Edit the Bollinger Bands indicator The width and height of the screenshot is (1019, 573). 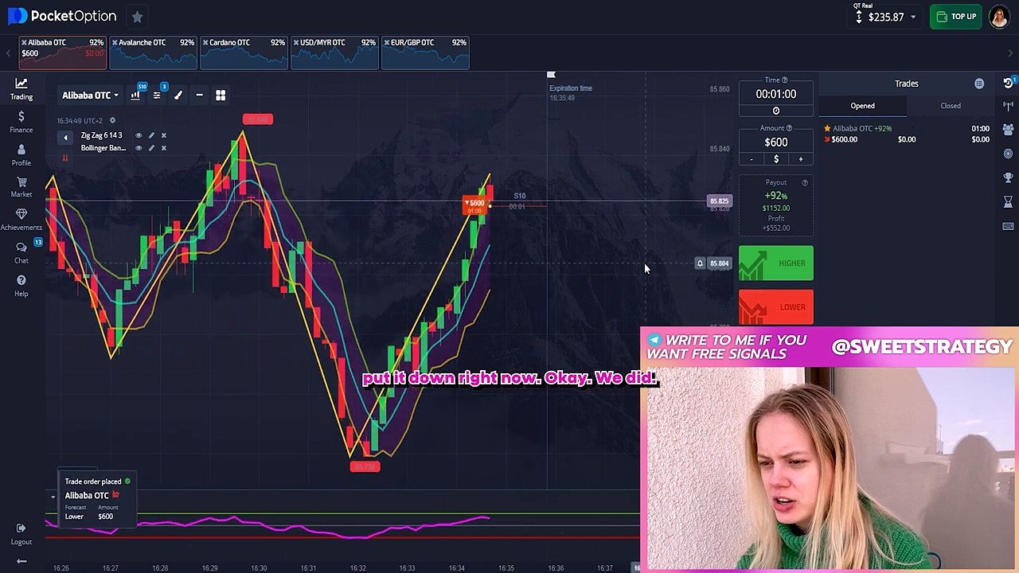tap(151, 148)
